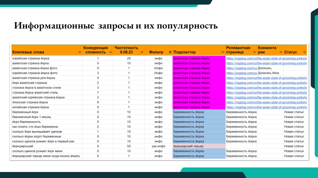
Task: Open filter for Ключевые слова column
Action: pyautogui.click(x=80, y=52)
